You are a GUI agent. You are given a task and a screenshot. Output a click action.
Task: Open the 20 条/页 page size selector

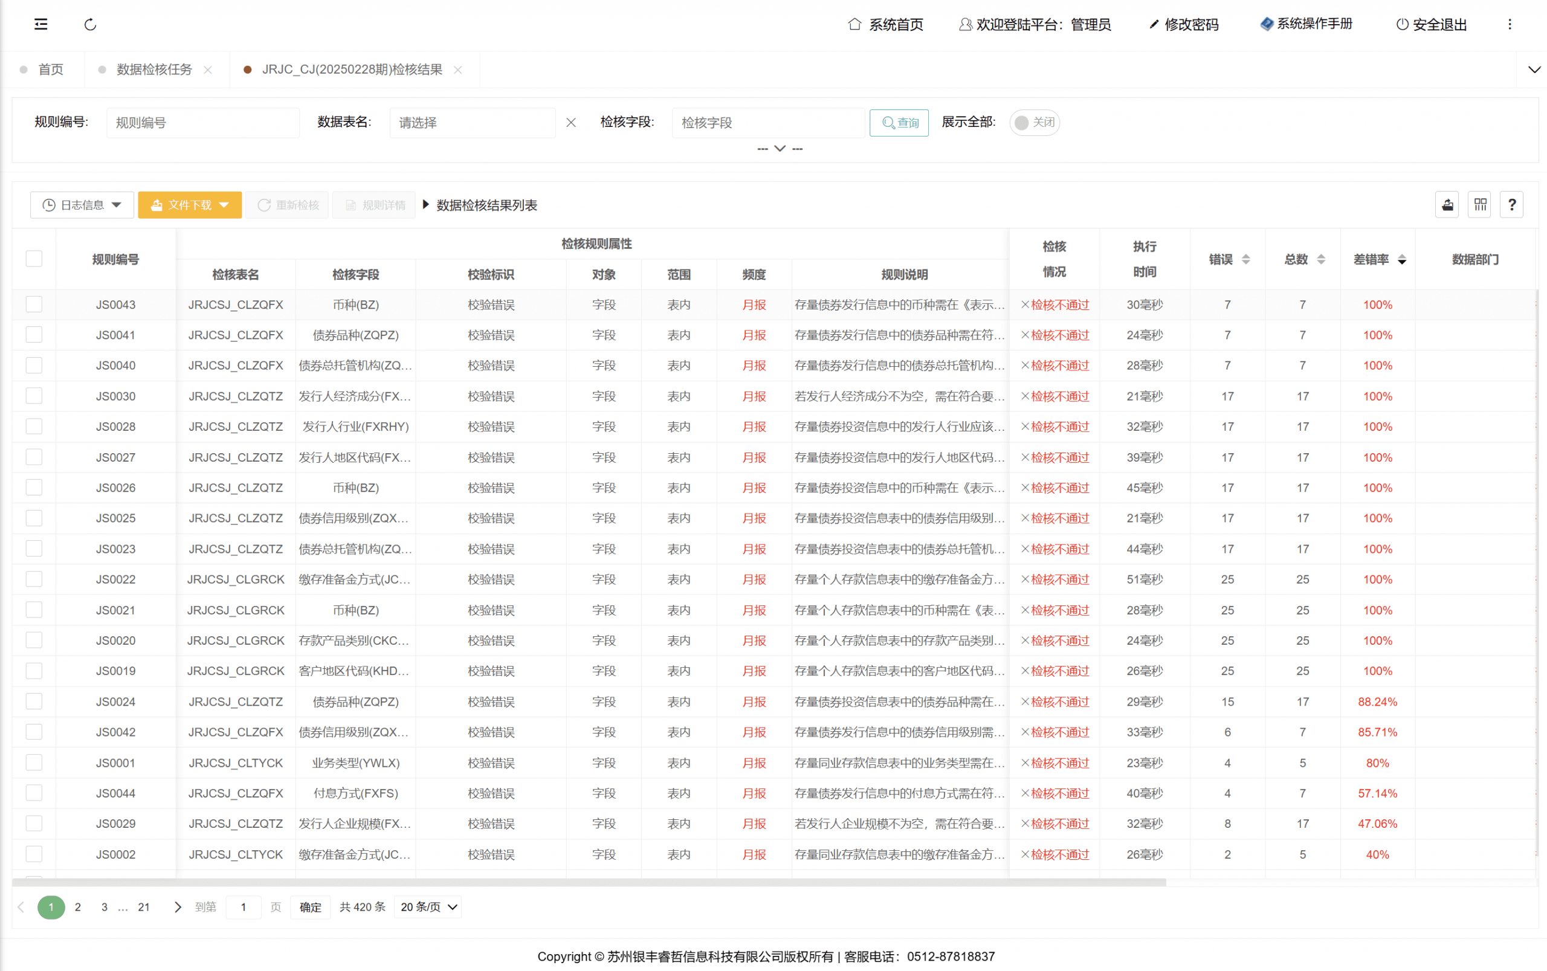428,907
